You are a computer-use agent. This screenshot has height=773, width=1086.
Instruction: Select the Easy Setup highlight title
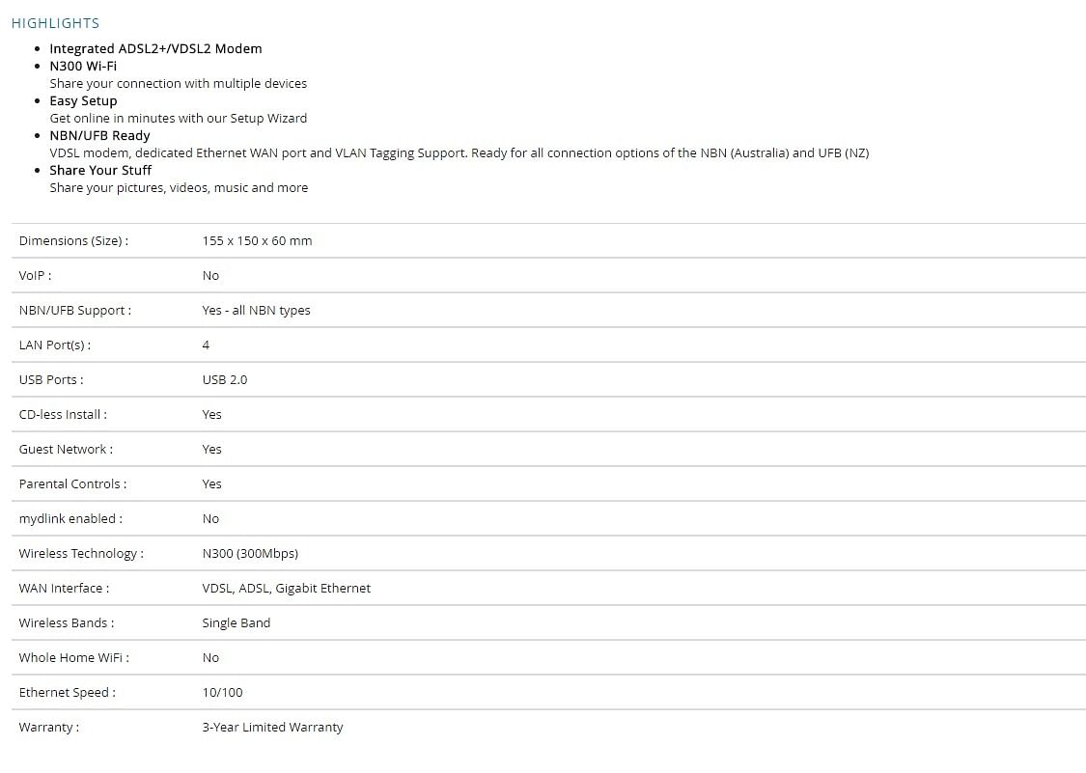pos(83,101)
